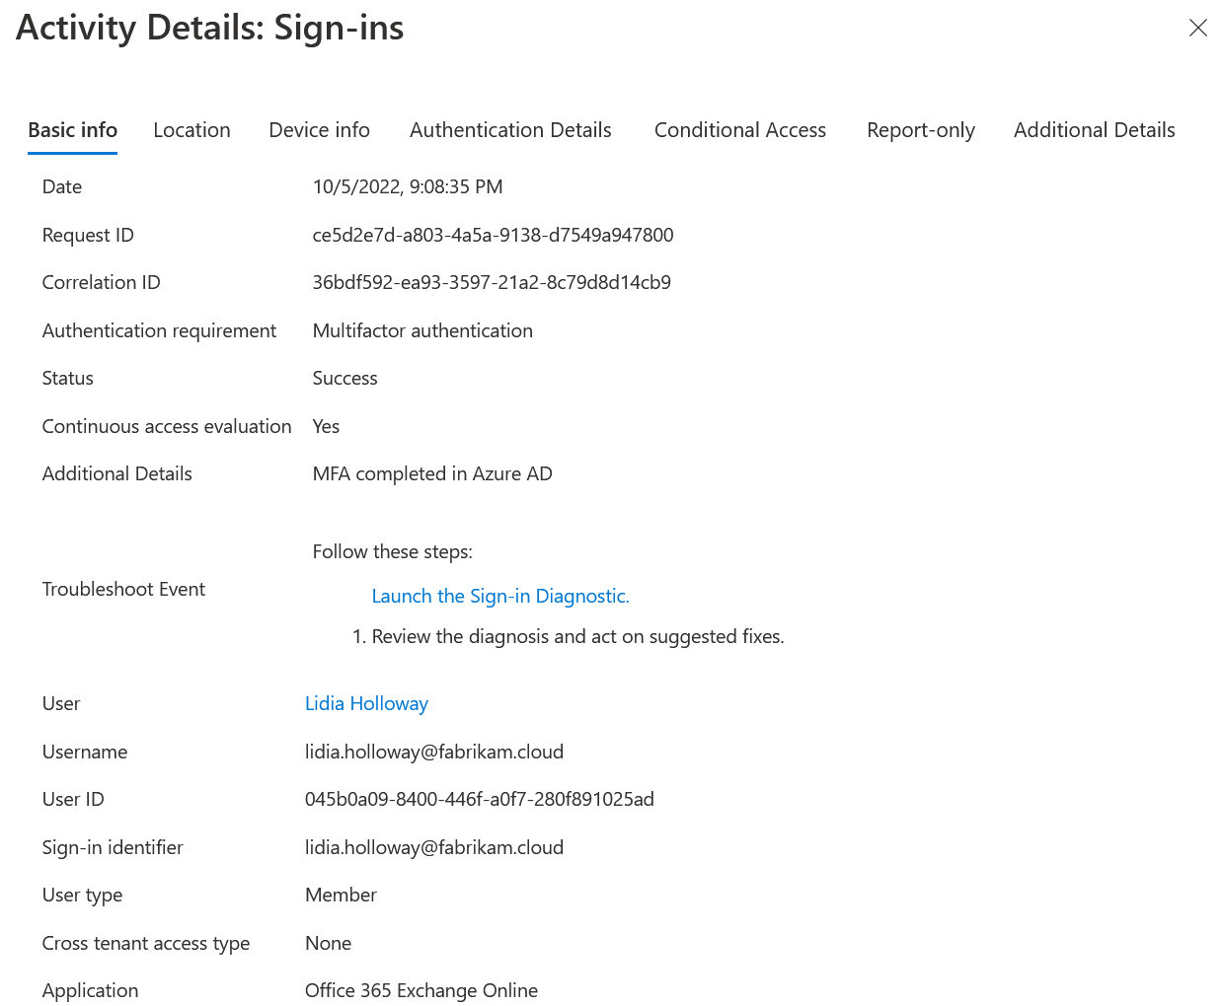Open the Device info tab
The width and height of the screenshot is (1224, 1006).
(319, 130)
